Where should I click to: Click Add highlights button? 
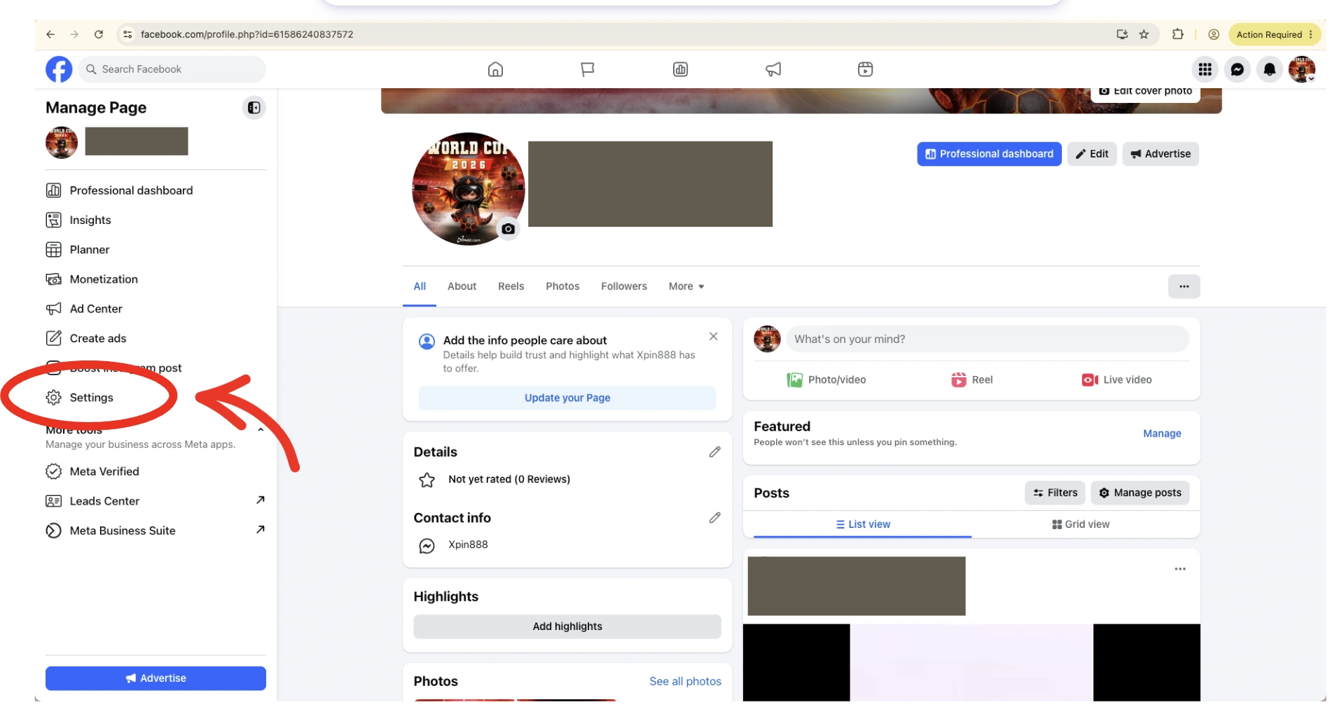point(567,626)
